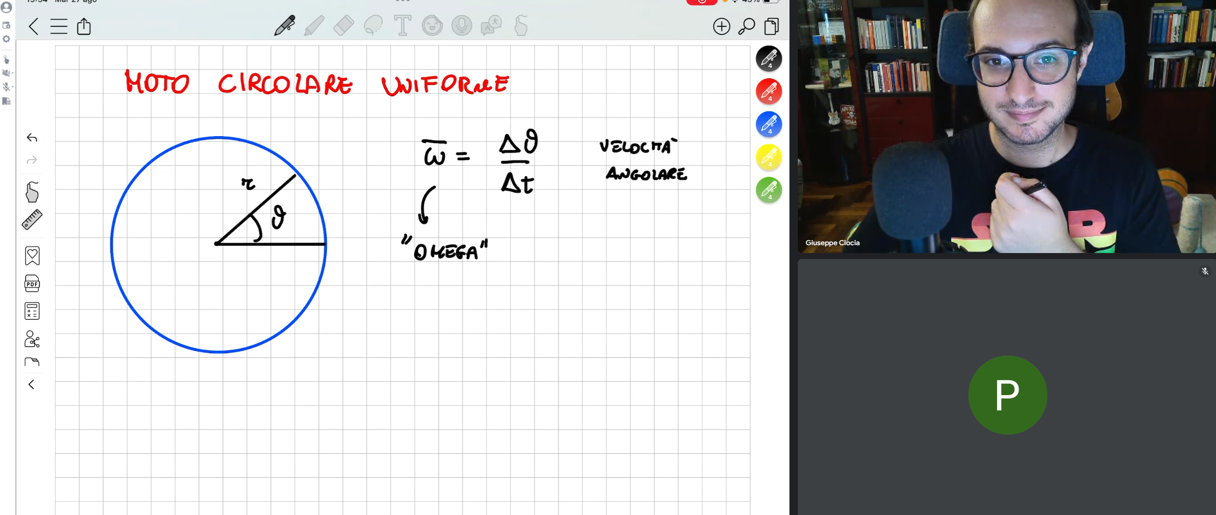Viewport: 1216px width, 515px height.
Task: Select the Eraser tool
Action: click(344, 26)
